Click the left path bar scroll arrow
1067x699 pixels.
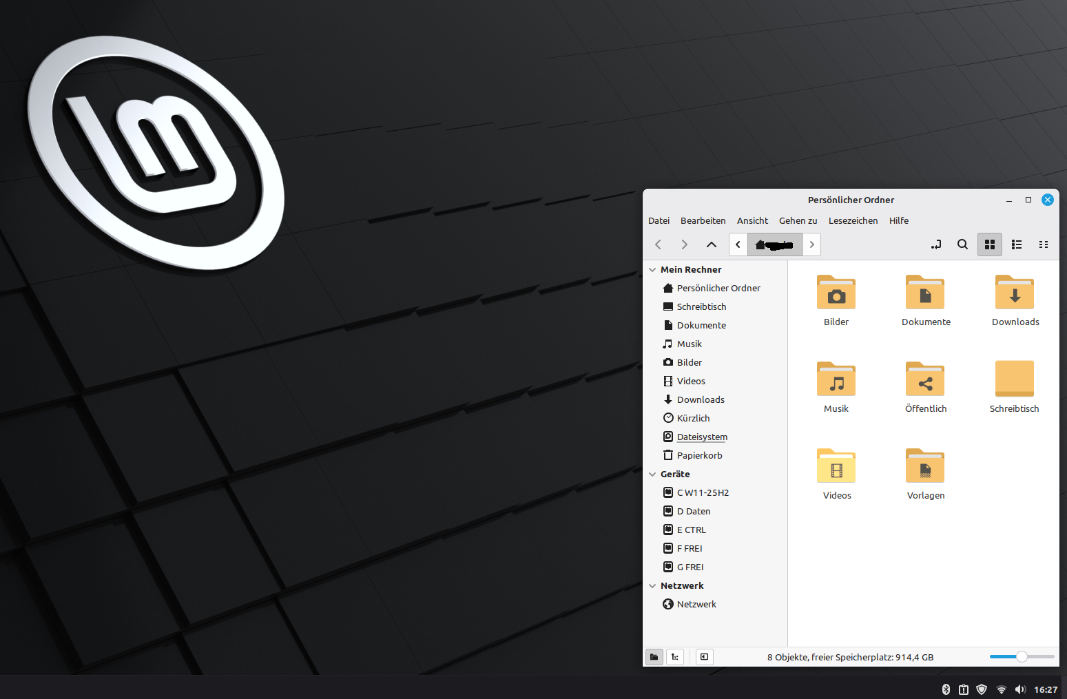[738, 244]
